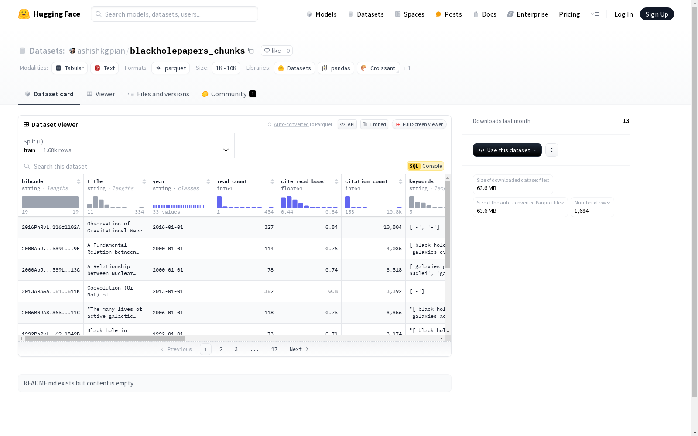The image size is (698, 436).
Task: Open the more navigation menu icon
Action: tap(595, 14)
